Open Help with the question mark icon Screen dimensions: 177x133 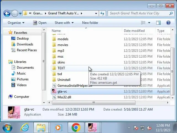[168, 23]
